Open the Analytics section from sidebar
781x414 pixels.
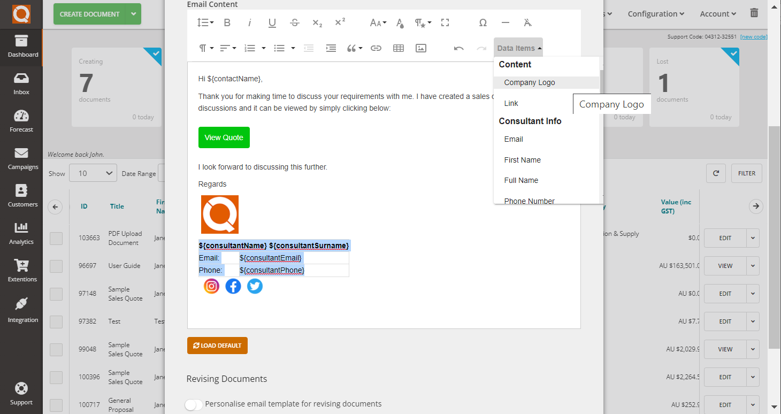coord(21,232)
